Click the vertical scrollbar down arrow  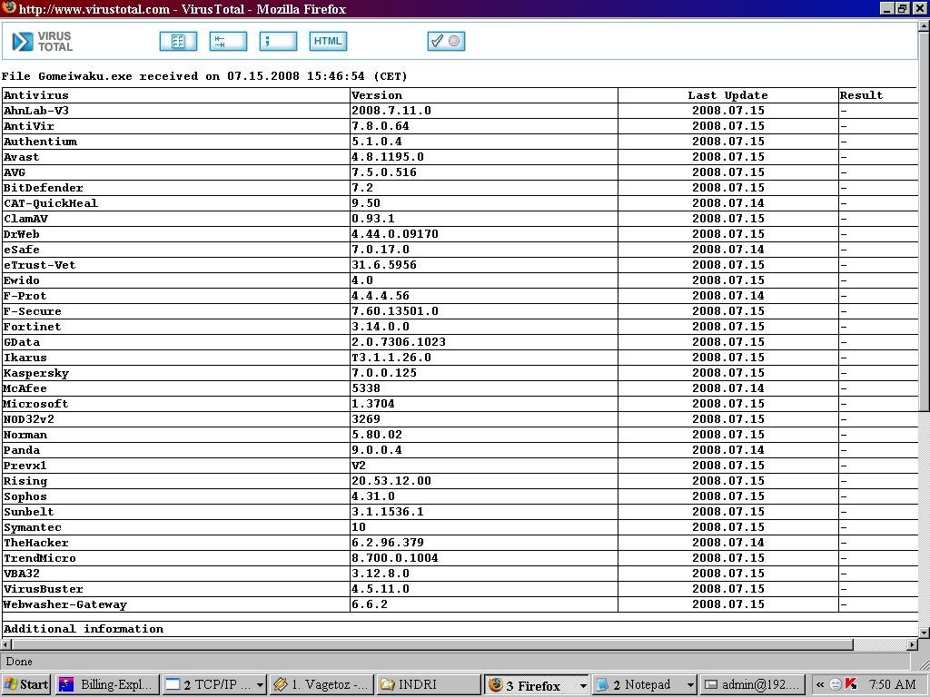coord(924,633)
